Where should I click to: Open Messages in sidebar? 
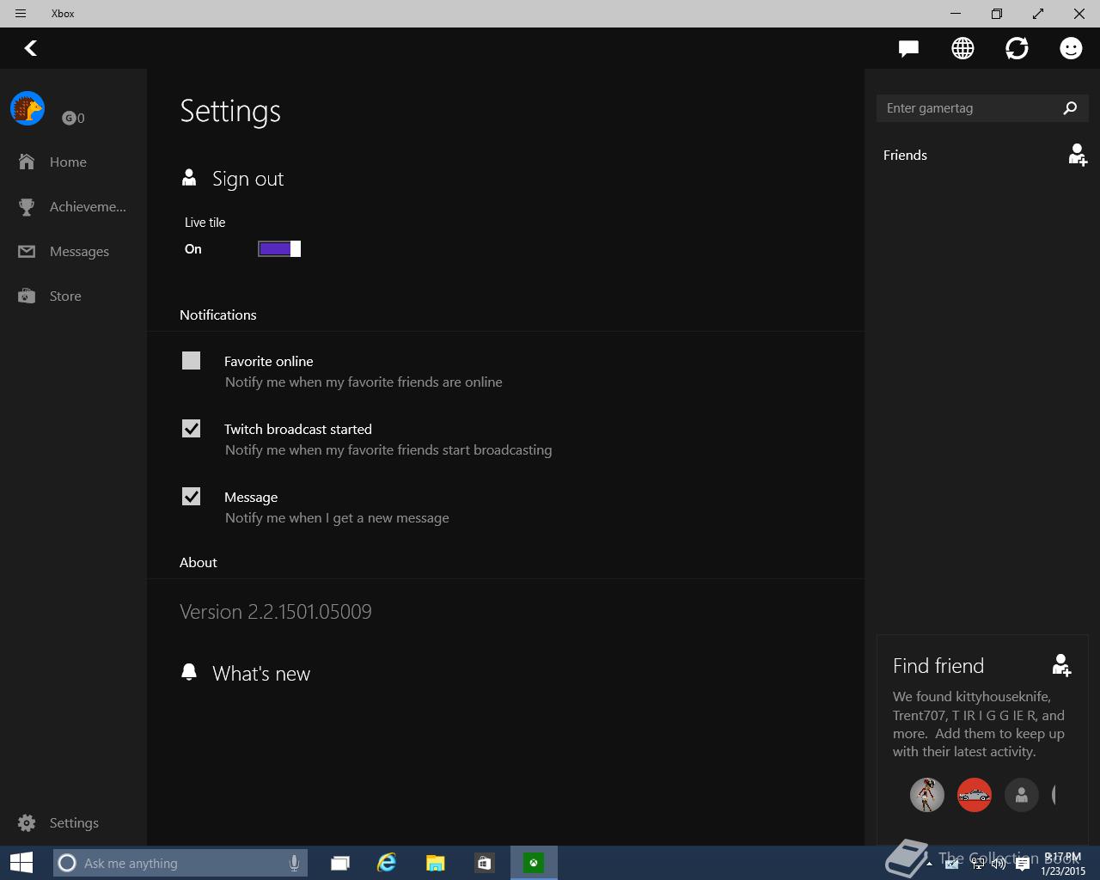(x=73, y=251)
